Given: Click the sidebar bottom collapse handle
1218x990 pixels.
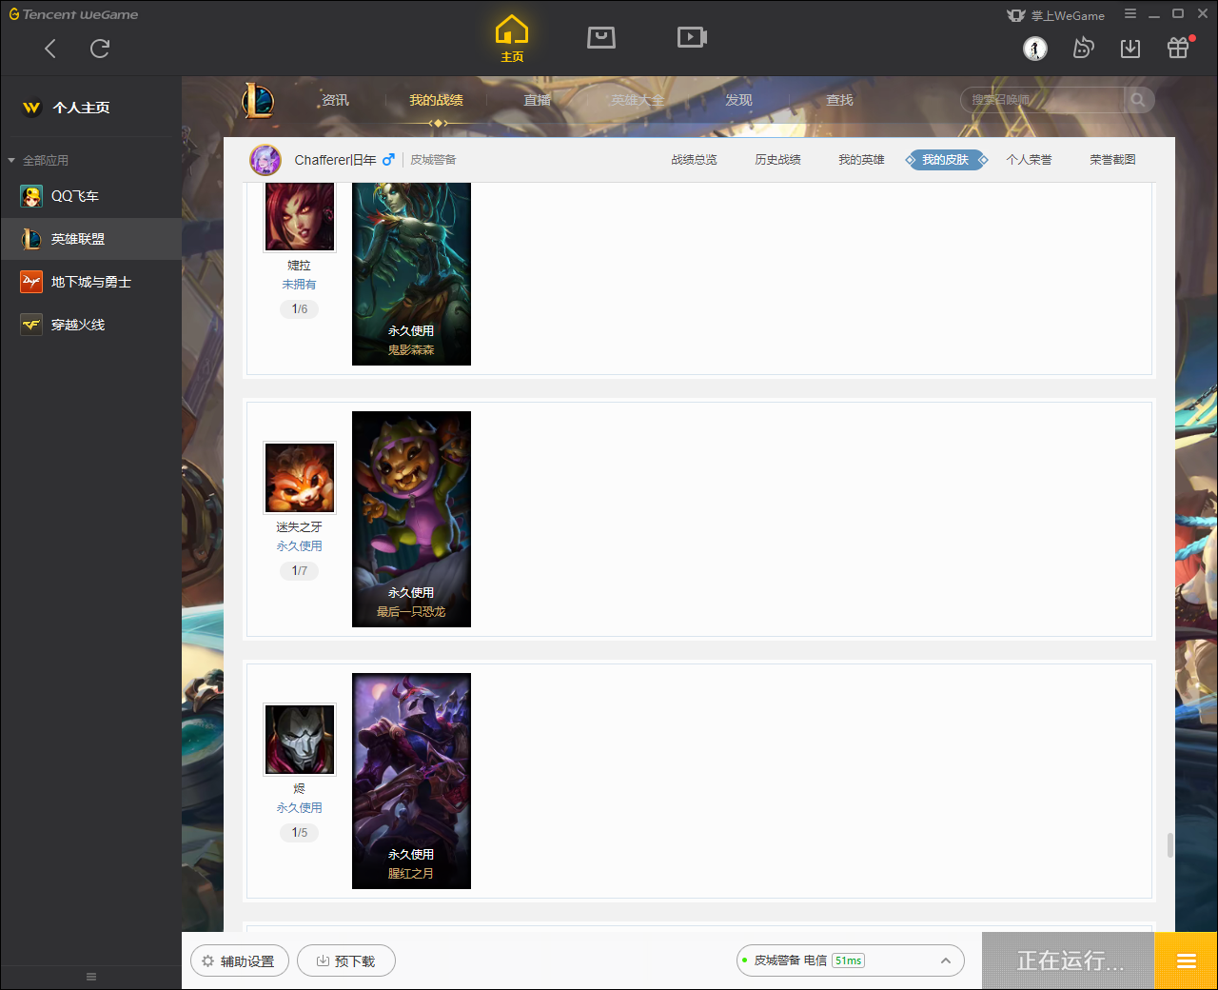Looking at the screenshot, I should [91, 977].
